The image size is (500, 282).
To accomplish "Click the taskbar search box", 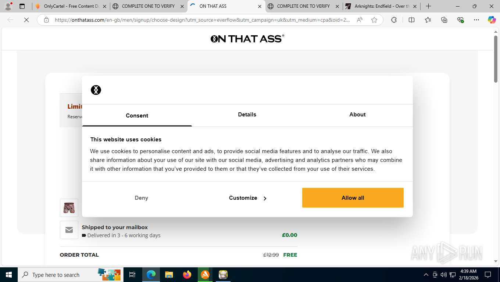I will (x=70, y=275).
